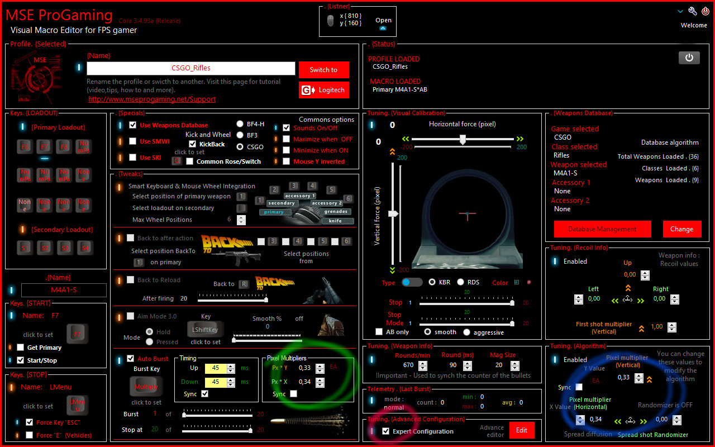
Task: Enable Use SMWI checkbox
Action: [x=132, y=141]
